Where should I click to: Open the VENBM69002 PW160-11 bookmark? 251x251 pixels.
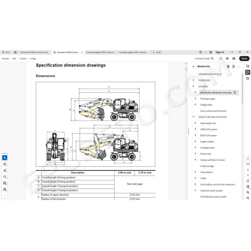[x=210, y=74]
